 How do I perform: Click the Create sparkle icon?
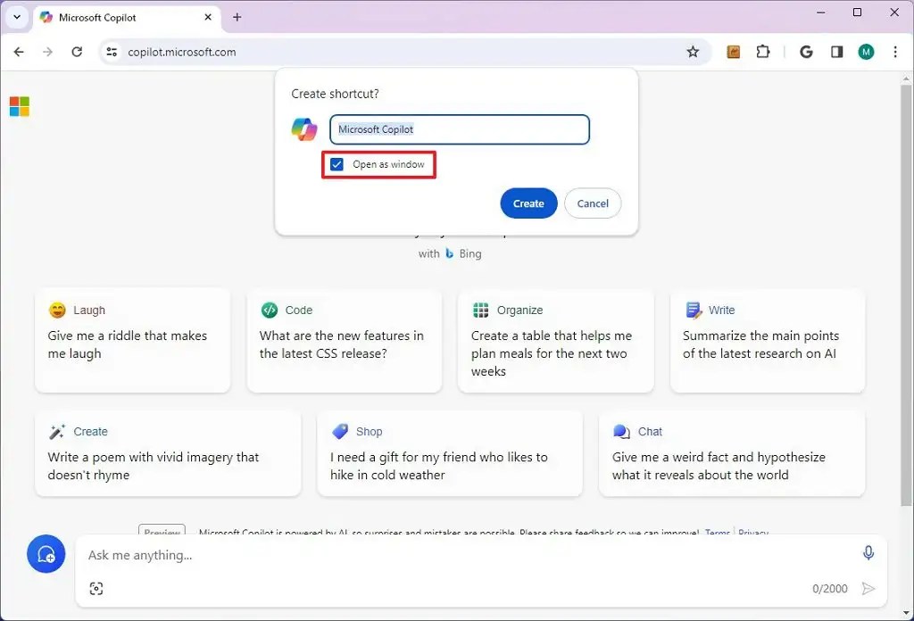[x=57, y=431]
